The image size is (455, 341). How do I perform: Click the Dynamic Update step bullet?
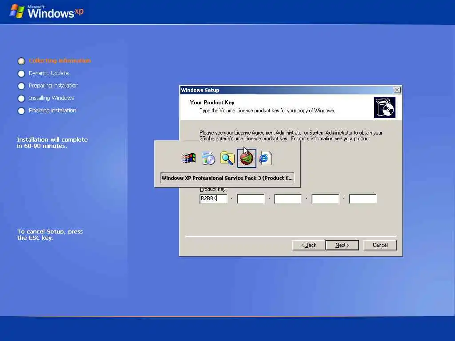(21, 74)
